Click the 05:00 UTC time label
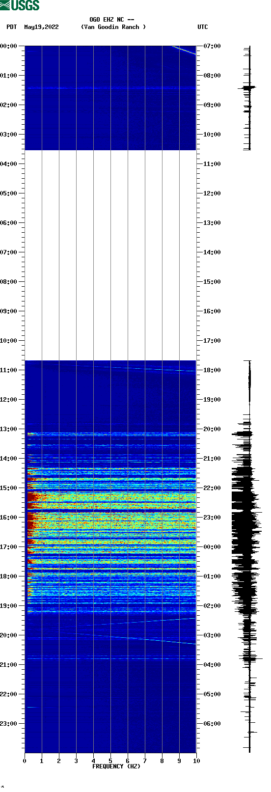The width and height of the screenshot is (271, 792). [x=212, y=694]
